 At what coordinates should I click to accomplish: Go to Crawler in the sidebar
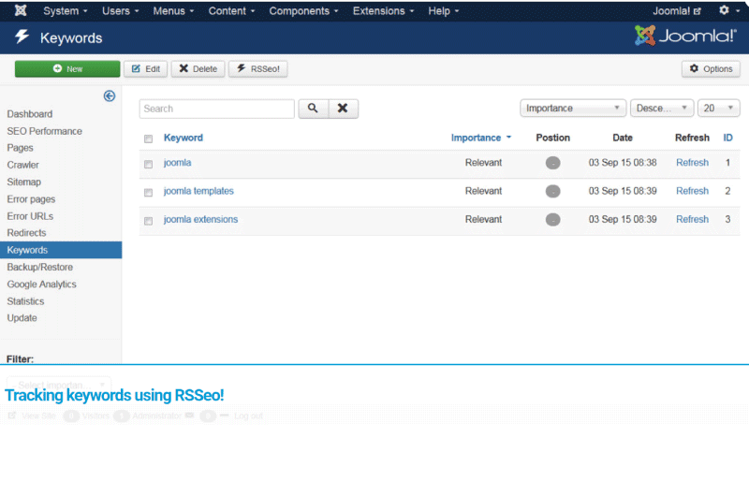[22, 165]
